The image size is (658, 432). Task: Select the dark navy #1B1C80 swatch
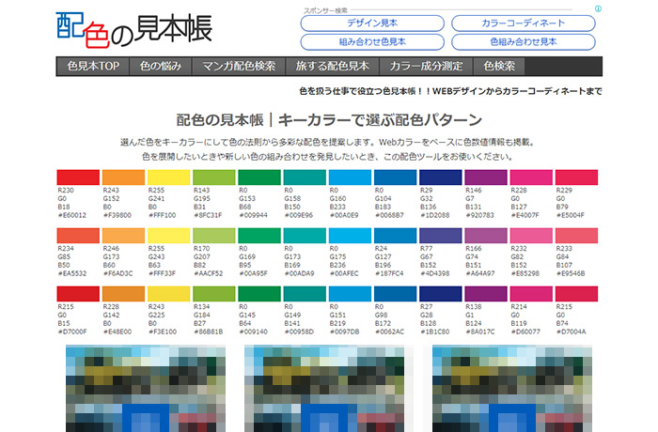point(441,294)
